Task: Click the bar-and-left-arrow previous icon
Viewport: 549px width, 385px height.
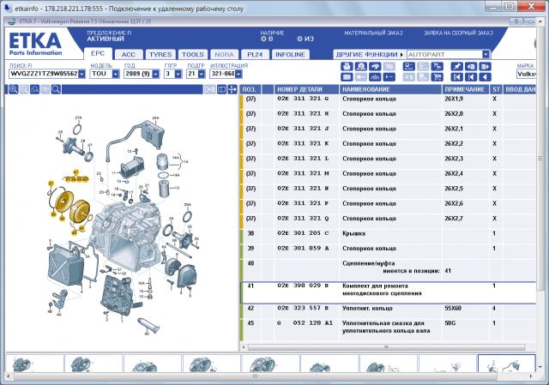Action: coord(471,77)
